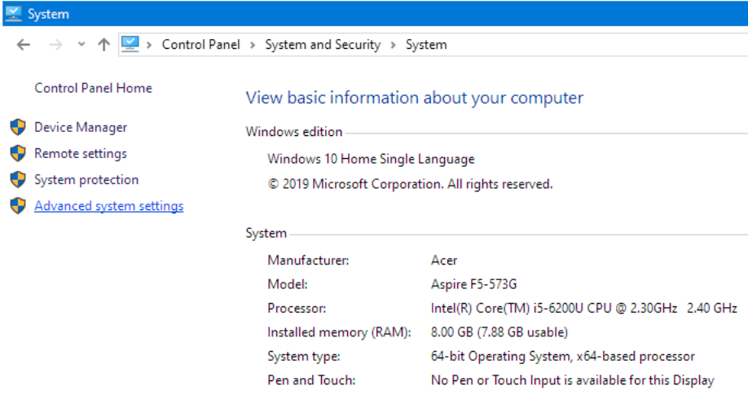The height and width of the screenshot is (395, 748).
Task: Open the Device Manager link
Action: click(81, 128)
